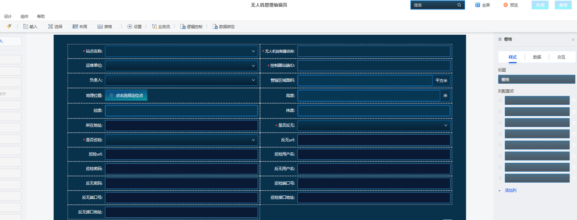Open the 逻辑控制 tool
Image resolution: width=577 pixels, height=220 pixels.
[191, 27]
